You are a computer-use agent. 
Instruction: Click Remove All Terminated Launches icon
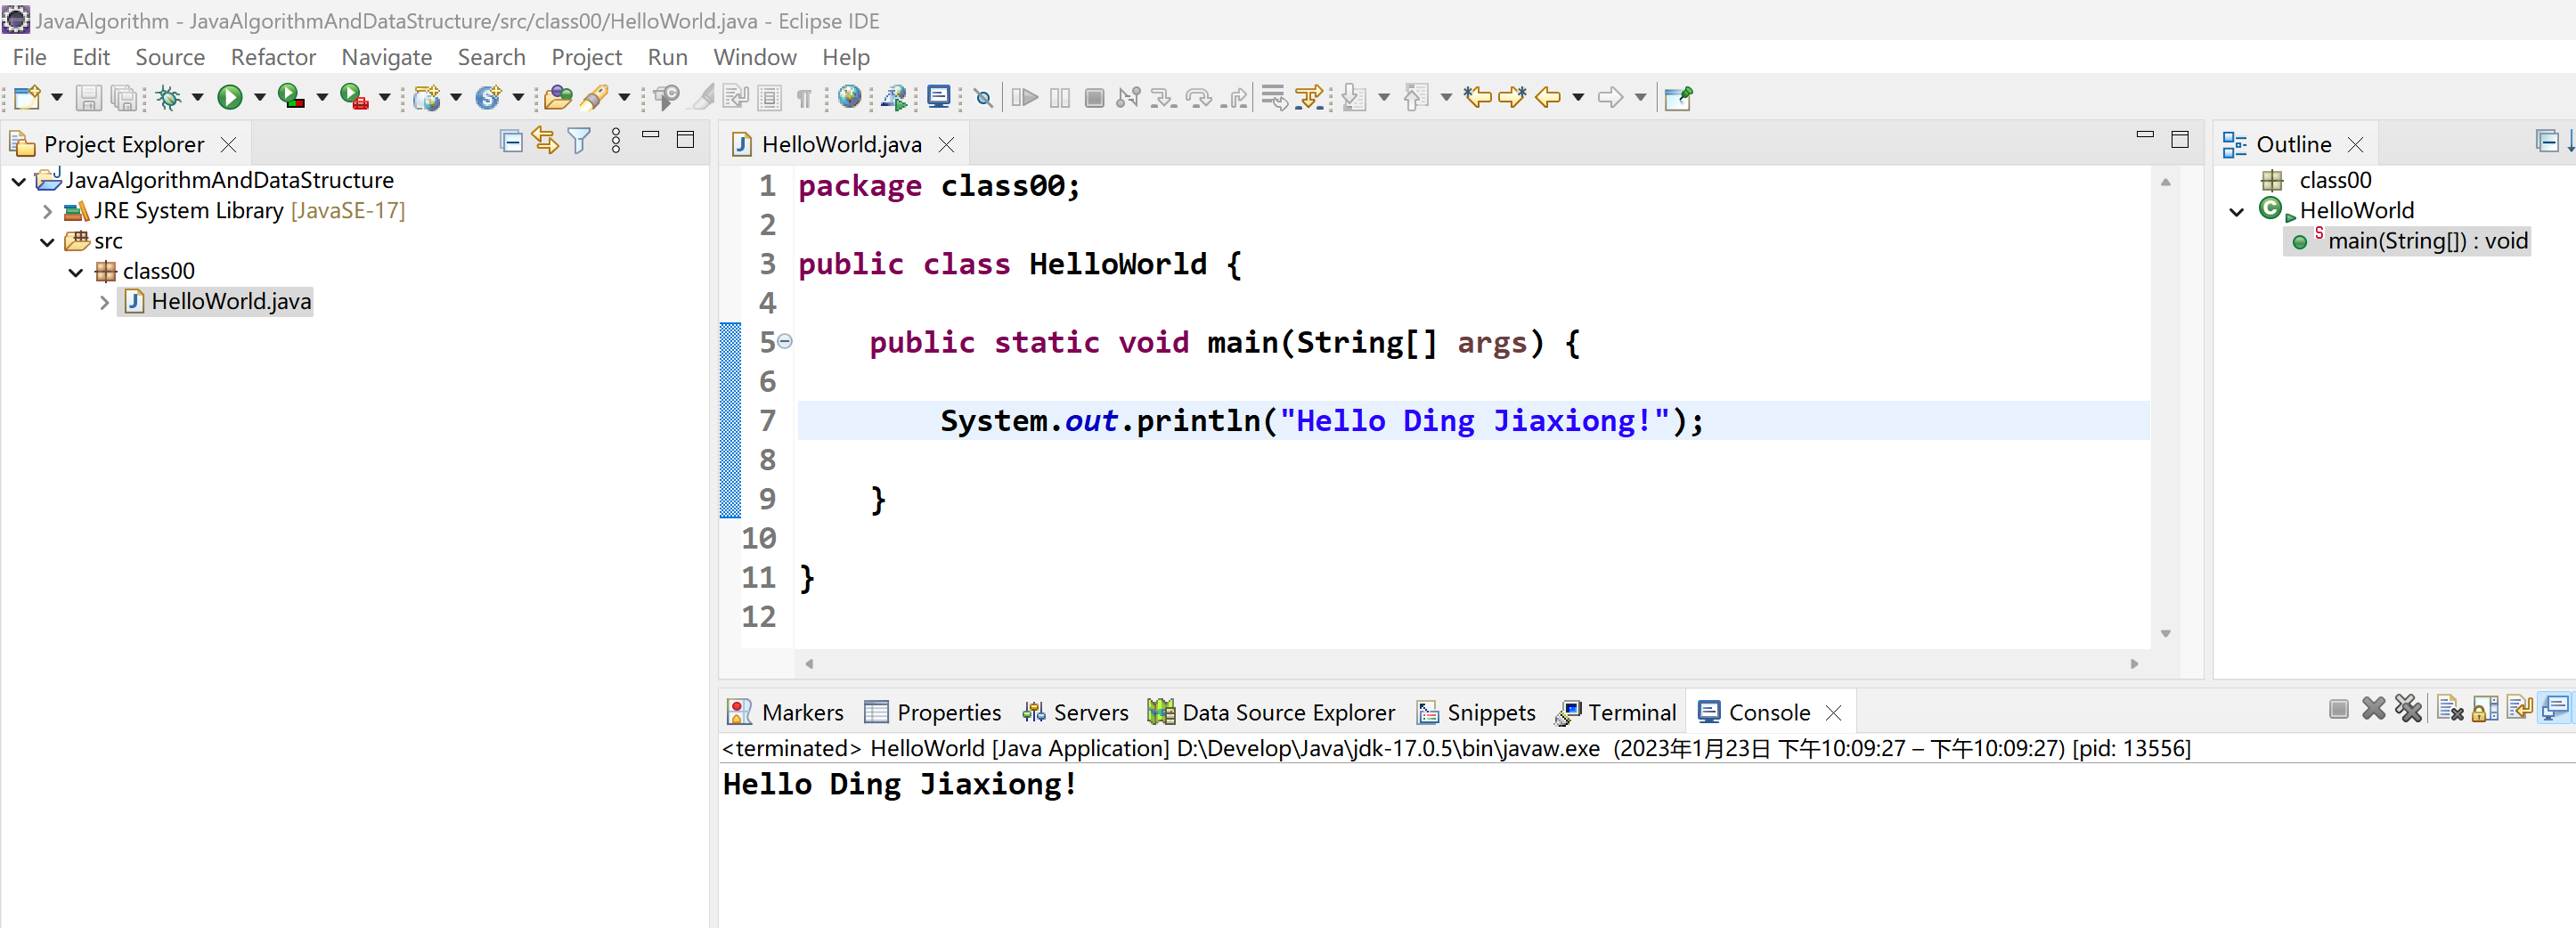click(2409, 709)
